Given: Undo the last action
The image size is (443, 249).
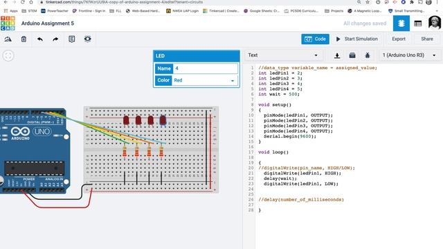Looking at the screenshot, I should click(40, 39).
